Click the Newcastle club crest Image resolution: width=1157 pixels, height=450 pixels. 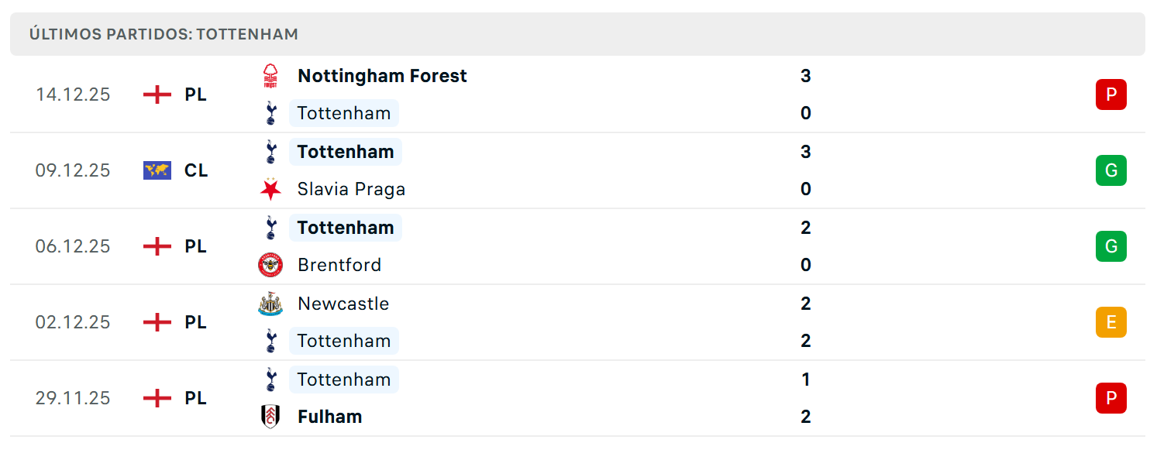pyautogui.click(x=270, y=304)
